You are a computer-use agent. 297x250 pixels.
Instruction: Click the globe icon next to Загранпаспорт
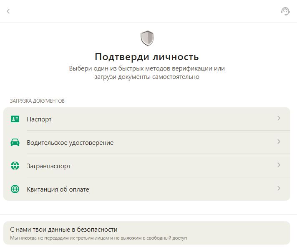tap(15, 166)
